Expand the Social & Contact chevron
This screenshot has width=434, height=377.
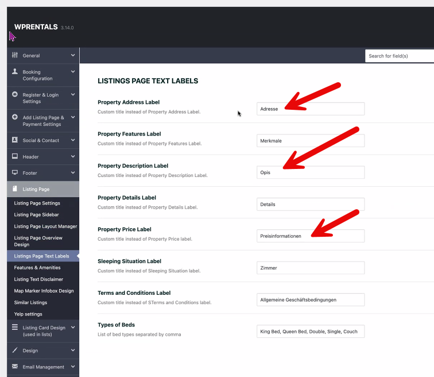[x=73, y=140]
